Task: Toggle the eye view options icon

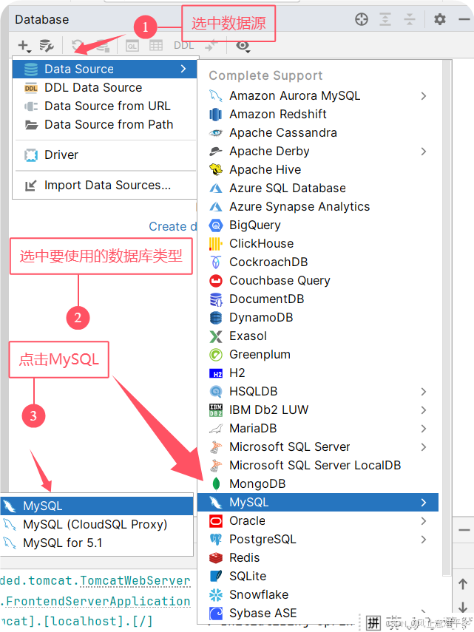Action: point(243,46)
